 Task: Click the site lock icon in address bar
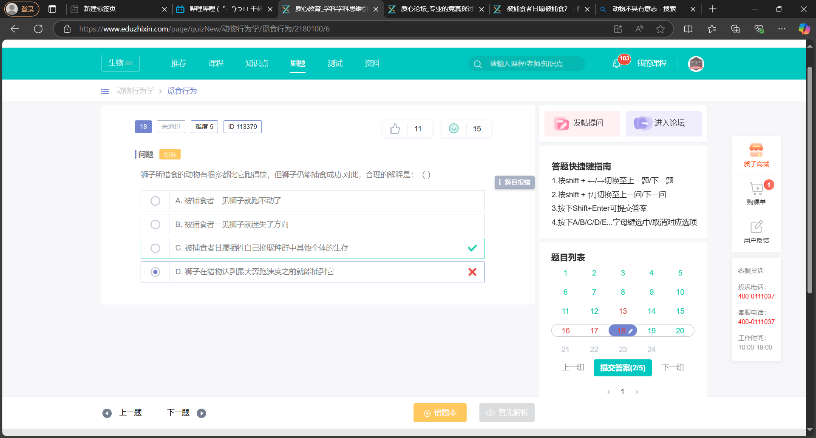coord(67,29)
